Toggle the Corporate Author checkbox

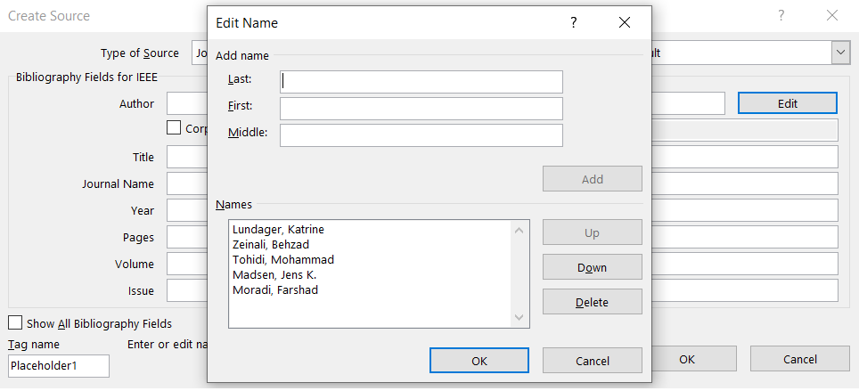point(174,128)
